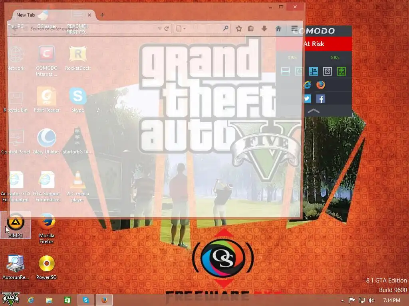Open the AutorunRe... desktop icon

[x=16, y=267]
